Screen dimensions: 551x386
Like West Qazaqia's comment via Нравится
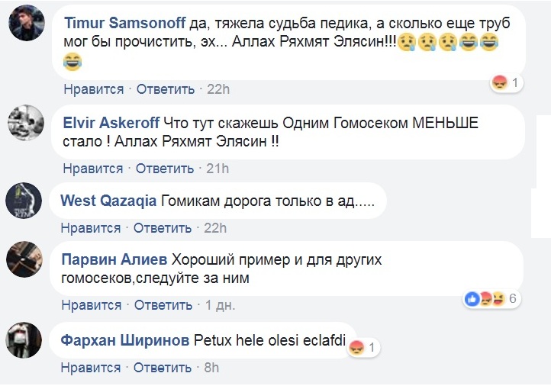click(91, 228)
